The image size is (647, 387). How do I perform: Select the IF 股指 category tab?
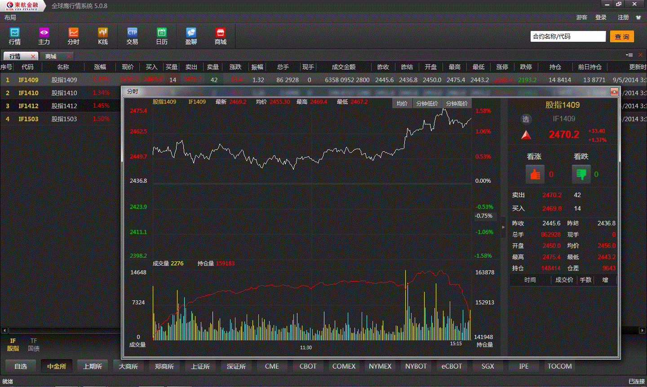point(13,345)
